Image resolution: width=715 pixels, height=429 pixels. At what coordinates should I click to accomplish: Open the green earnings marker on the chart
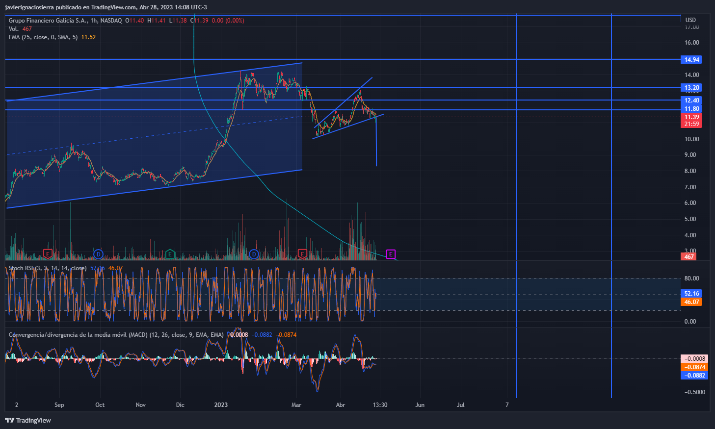coord(170,254)
